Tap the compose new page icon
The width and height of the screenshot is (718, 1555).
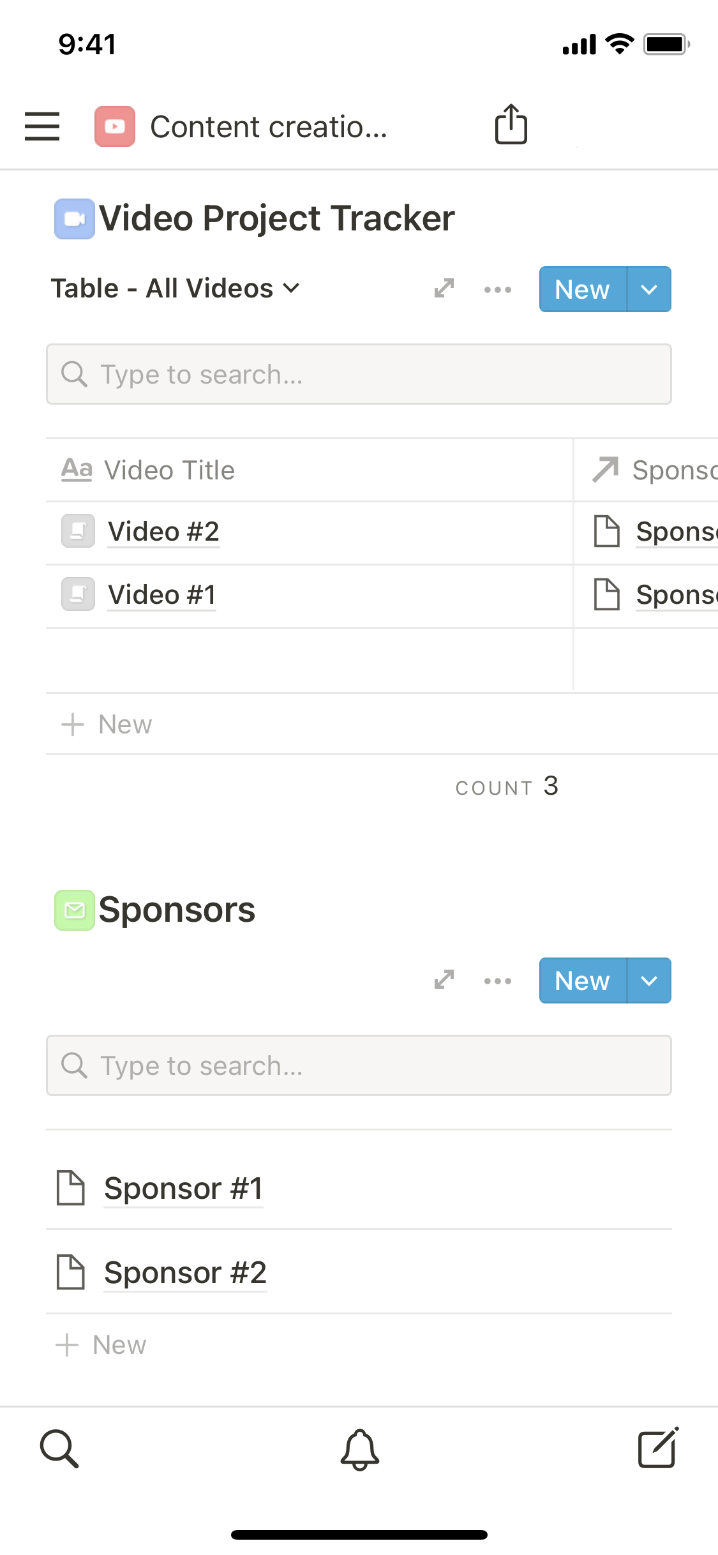(658, 1448)
